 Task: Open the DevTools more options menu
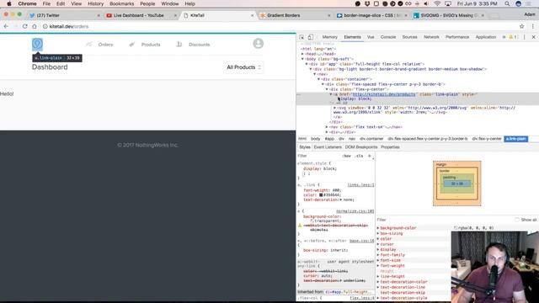coord(525,37)
